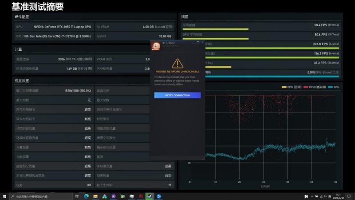Click the 4.00 GB VRAM value
The image size is (355, 200).
pos(148,27)
